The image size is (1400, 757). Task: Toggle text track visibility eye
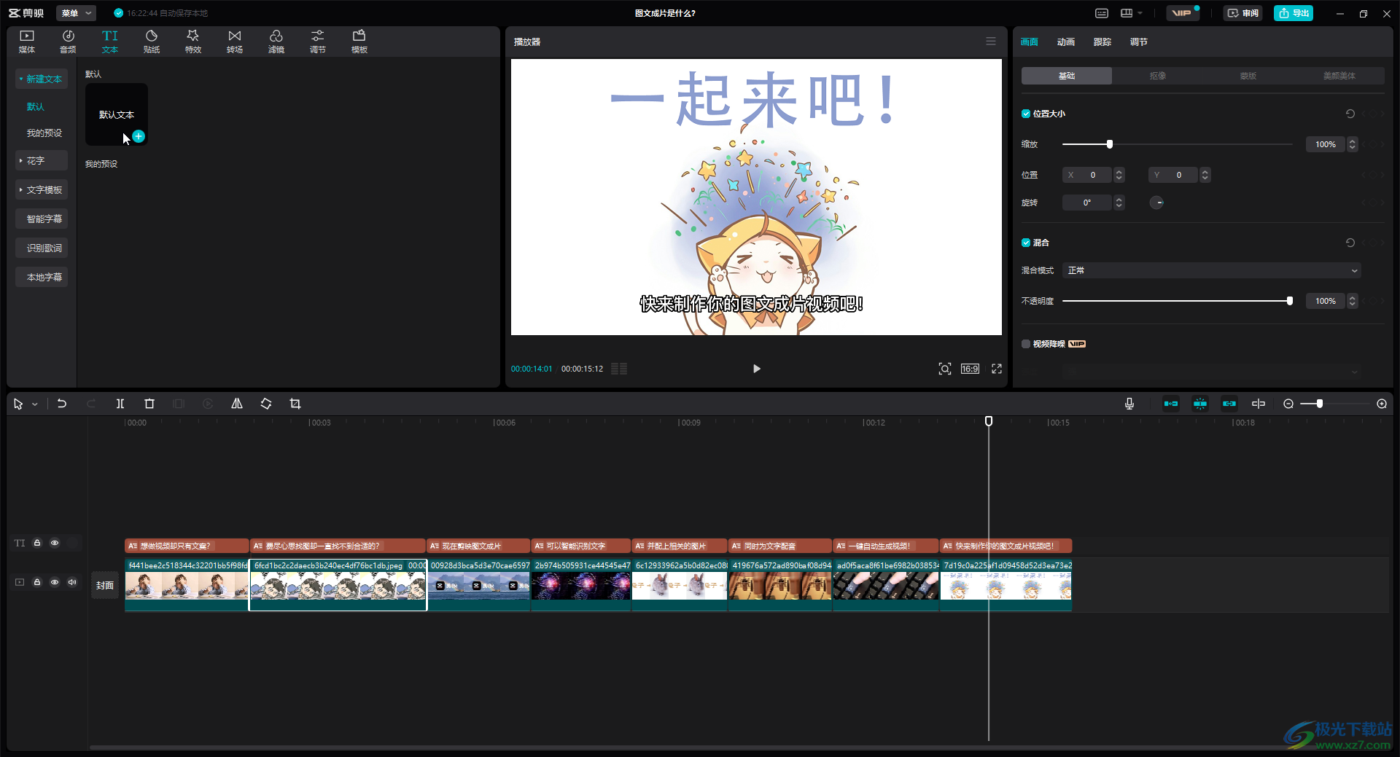point(55,543)
